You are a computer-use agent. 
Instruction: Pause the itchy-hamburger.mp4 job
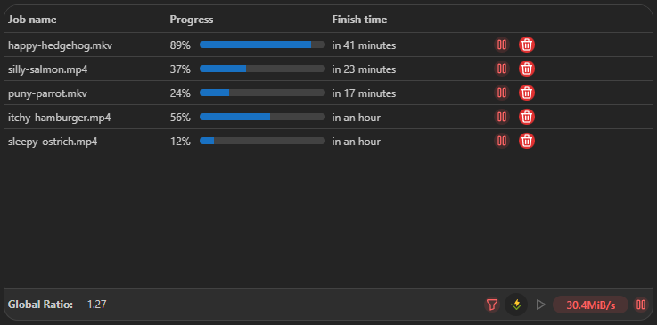[x=502, y=117]
